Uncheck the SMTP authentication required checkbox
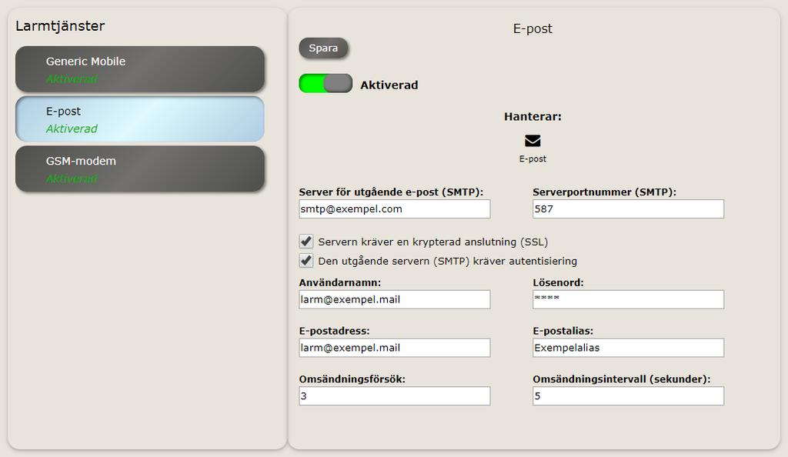Screen dimensions: 788x457 coord(306,261)
